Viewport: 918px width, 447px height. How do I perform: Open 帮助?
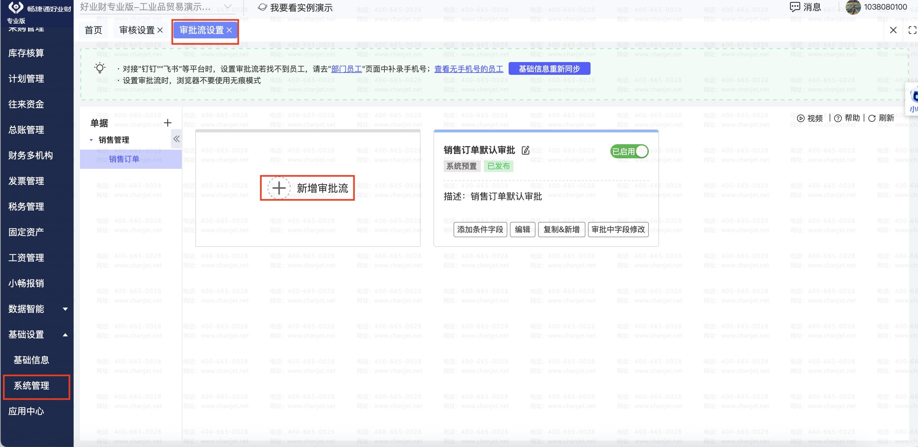847,118
